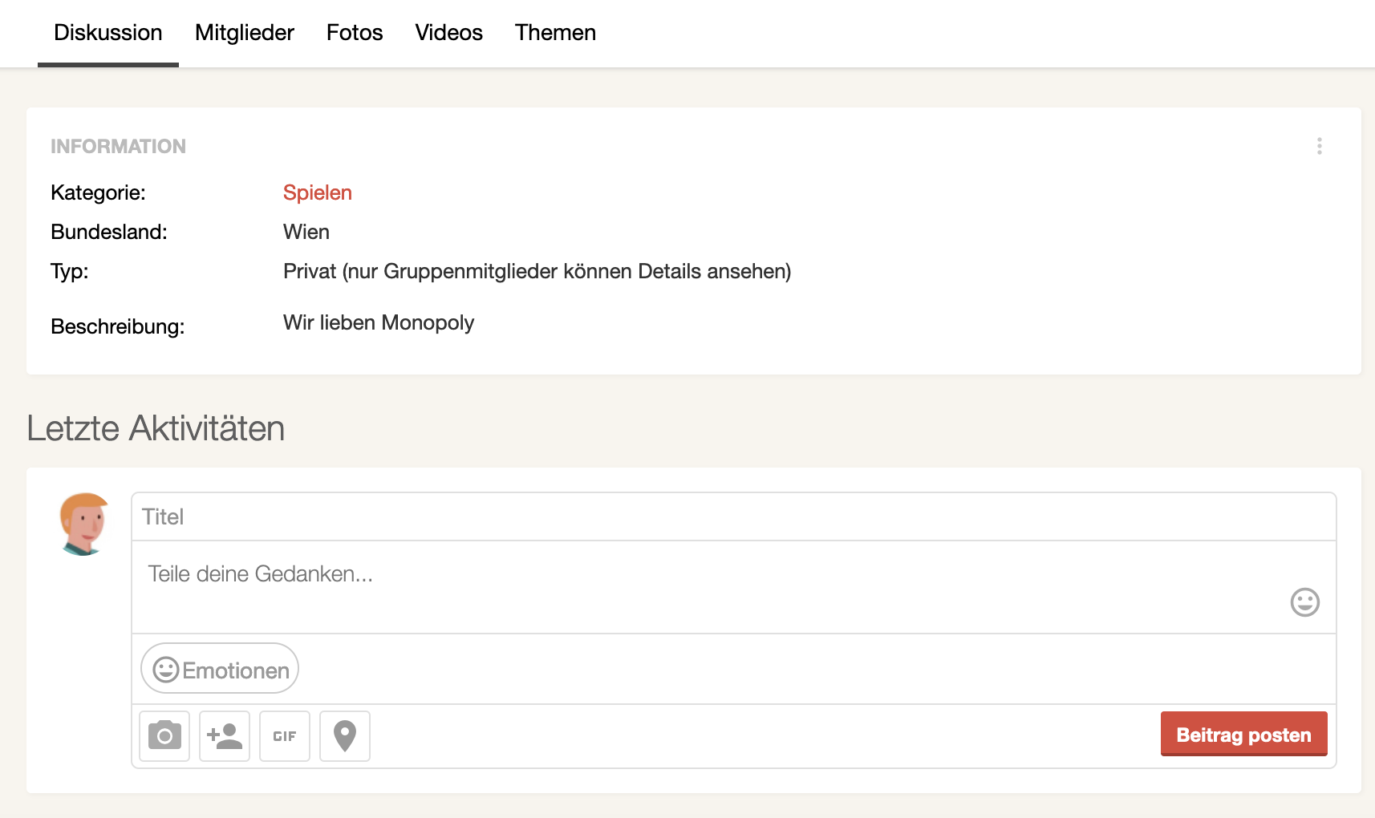Insert a GIF using the GIF button
Viewport: 1375px width, 818px height.
285,735
